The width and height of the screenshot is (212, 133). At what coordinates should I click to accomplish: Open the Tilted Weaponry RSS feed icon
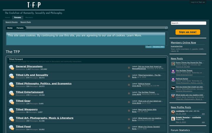point(129,111)
